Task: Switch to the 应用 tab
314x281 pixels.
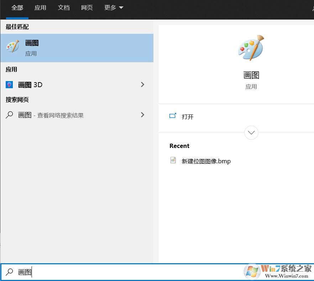Action: pyautogui.click(x=40, y=7)
